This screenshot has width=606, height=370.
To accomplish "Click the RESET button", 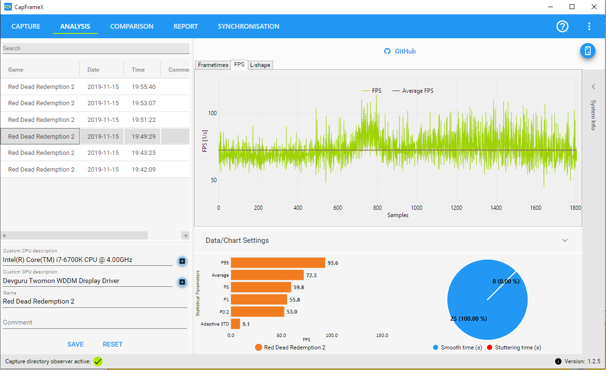I will coord(112,344).
